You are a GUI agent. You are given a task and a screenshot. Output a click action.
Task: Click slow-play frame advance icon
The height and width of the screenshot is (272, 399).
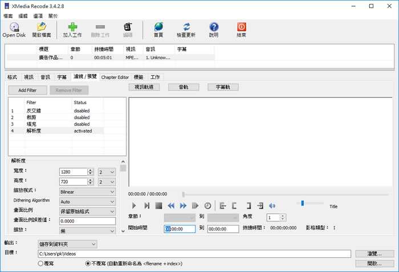coord(195,205)
